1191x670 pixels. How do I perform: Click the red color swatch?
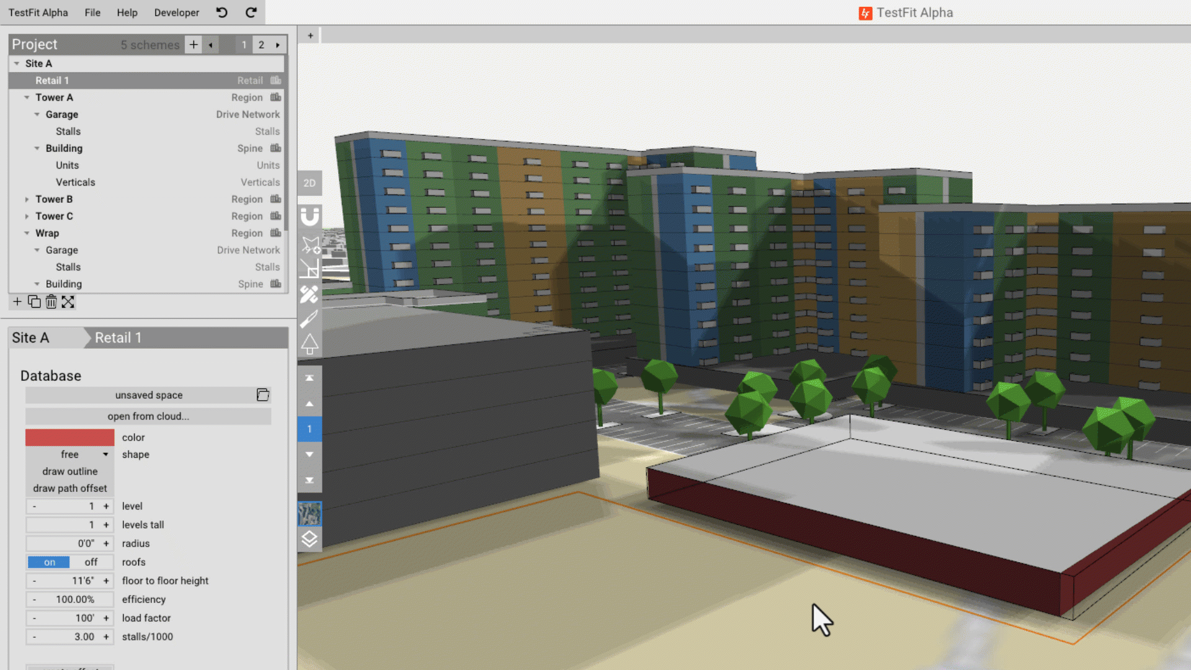[x=69, y=437]
